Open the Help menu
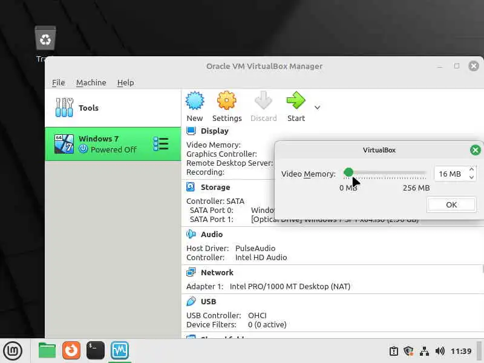The width and height of the screenshot is (484, 363). (126, 83)
